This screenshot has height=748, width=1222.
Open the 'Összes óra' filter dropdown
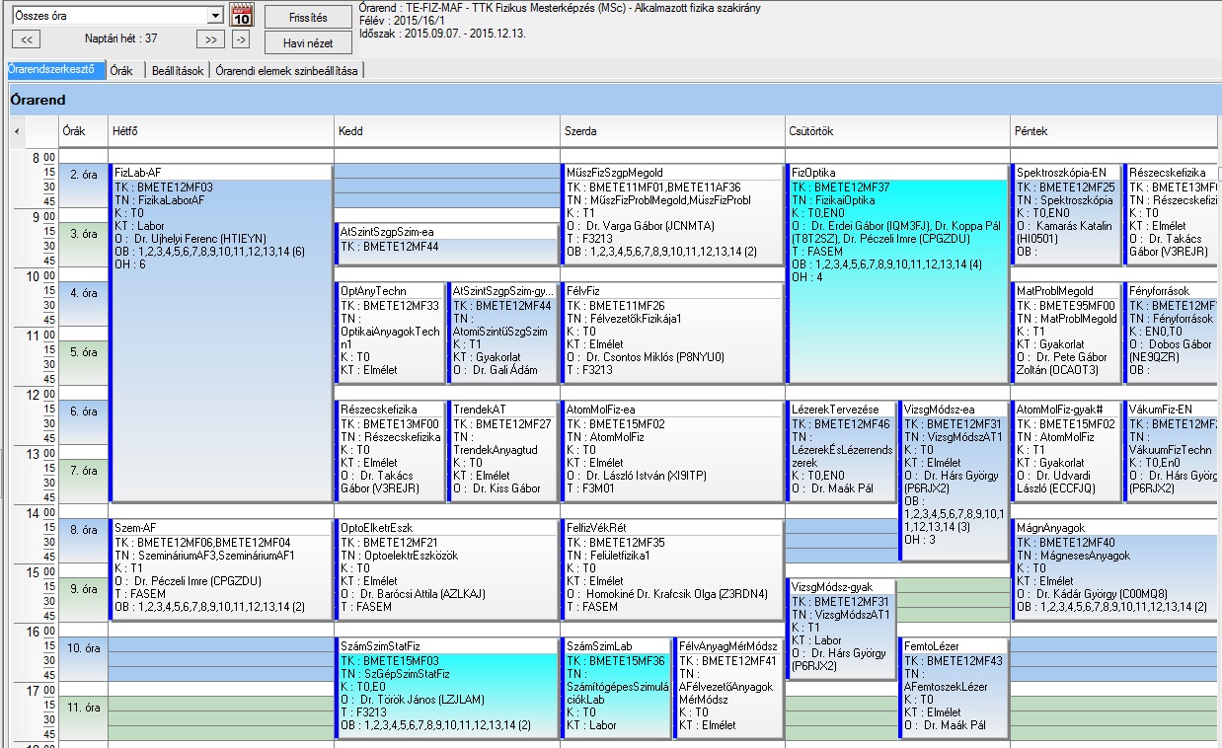pos(215,16)
